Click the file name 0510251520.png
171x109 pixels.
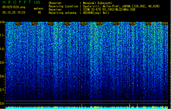(14, 7)
